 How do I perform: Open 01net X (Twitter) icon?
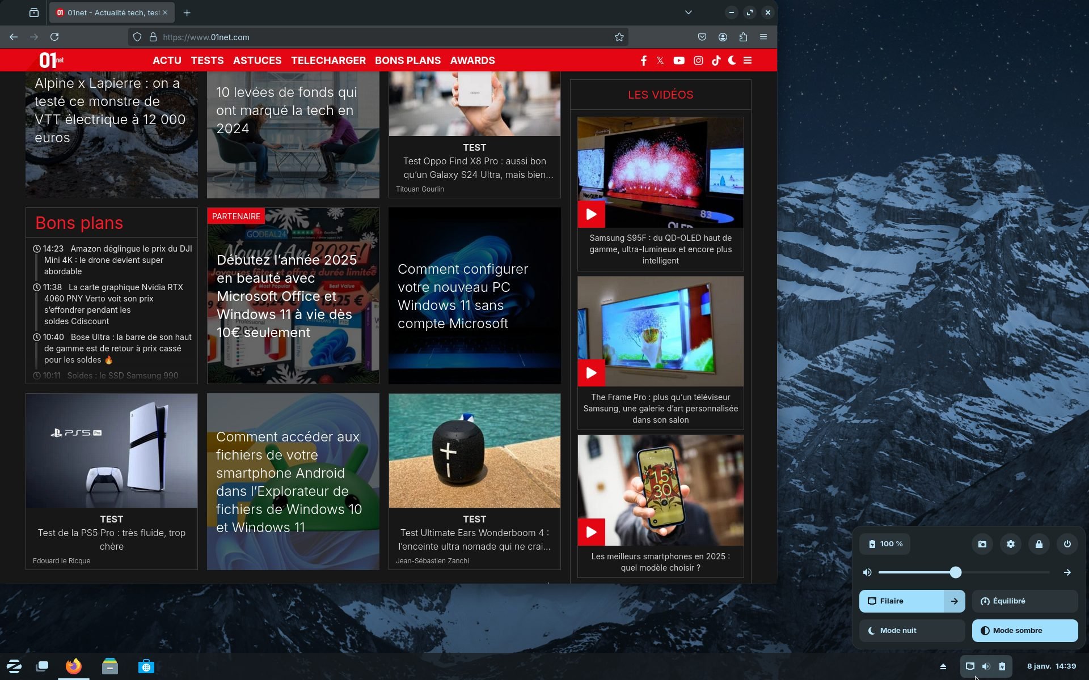pyautogui.click(x=660, y=61)
